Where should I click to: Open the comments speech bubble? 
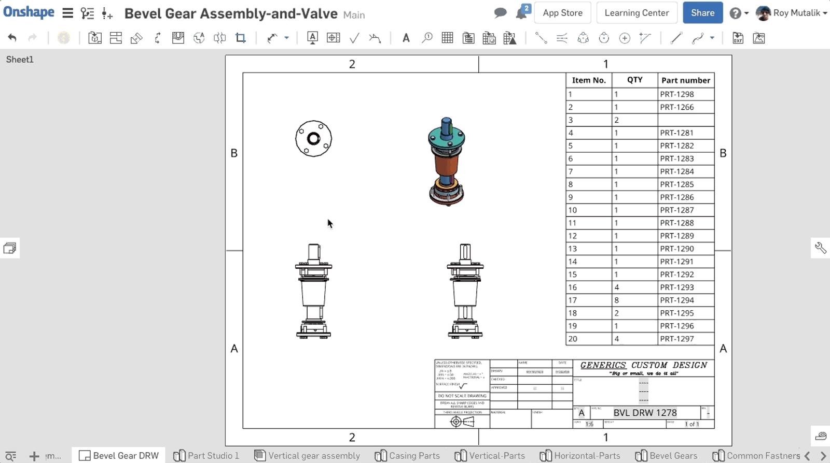pos(500,13)
